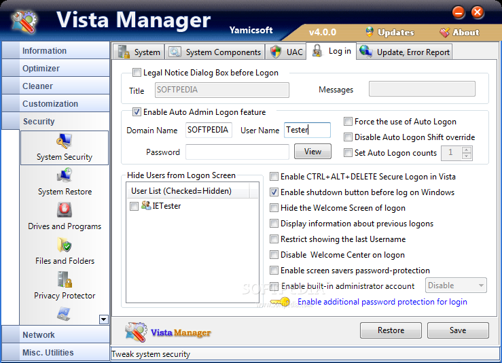Minimize the Vista Manager window
The image size is (502, 363).
(459, 12)
